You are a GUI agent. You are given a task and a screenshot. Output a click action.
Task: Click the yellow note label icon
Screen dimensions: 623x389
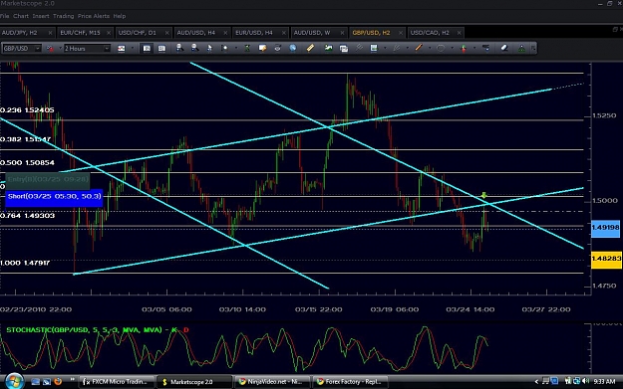[x=262, y=48]
